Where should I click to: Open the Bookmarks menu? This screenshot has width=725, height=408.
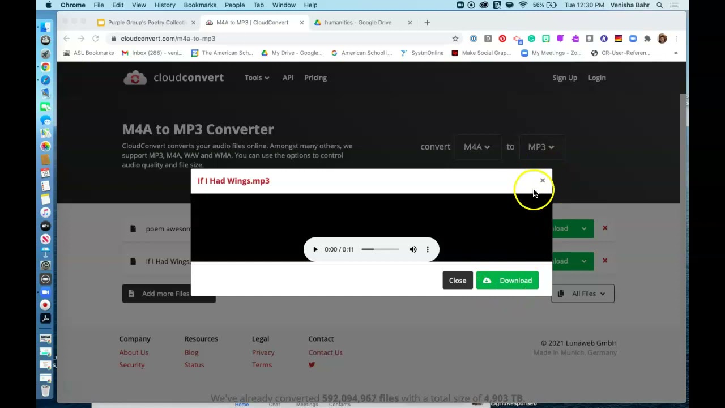[200, 5]
